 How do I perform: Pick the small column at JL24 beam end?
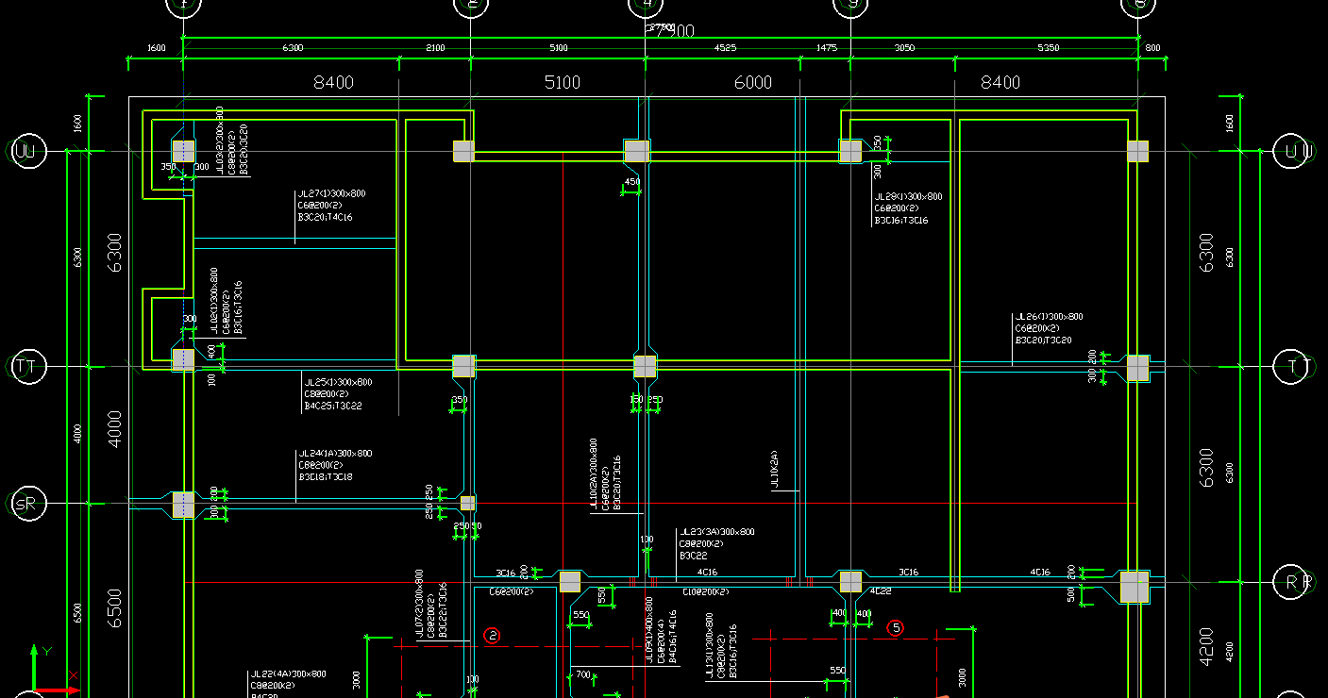[x=467, y=503]
